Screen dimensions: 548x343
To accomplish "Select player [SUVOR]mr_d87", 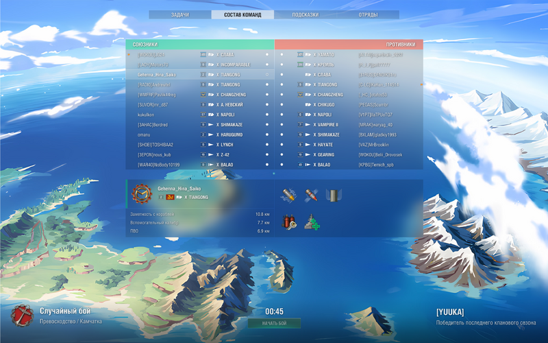I will (153, 105).
